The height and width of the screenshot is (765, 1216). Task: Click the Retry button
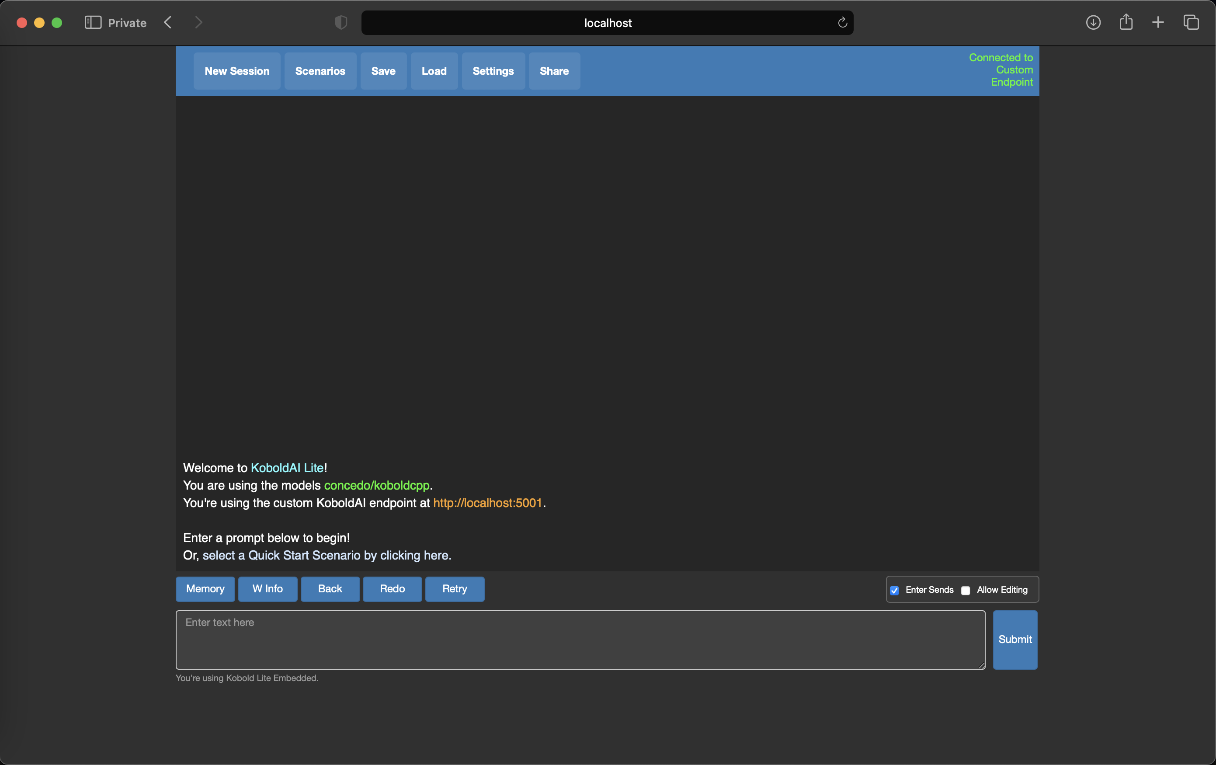click(455, 589)
